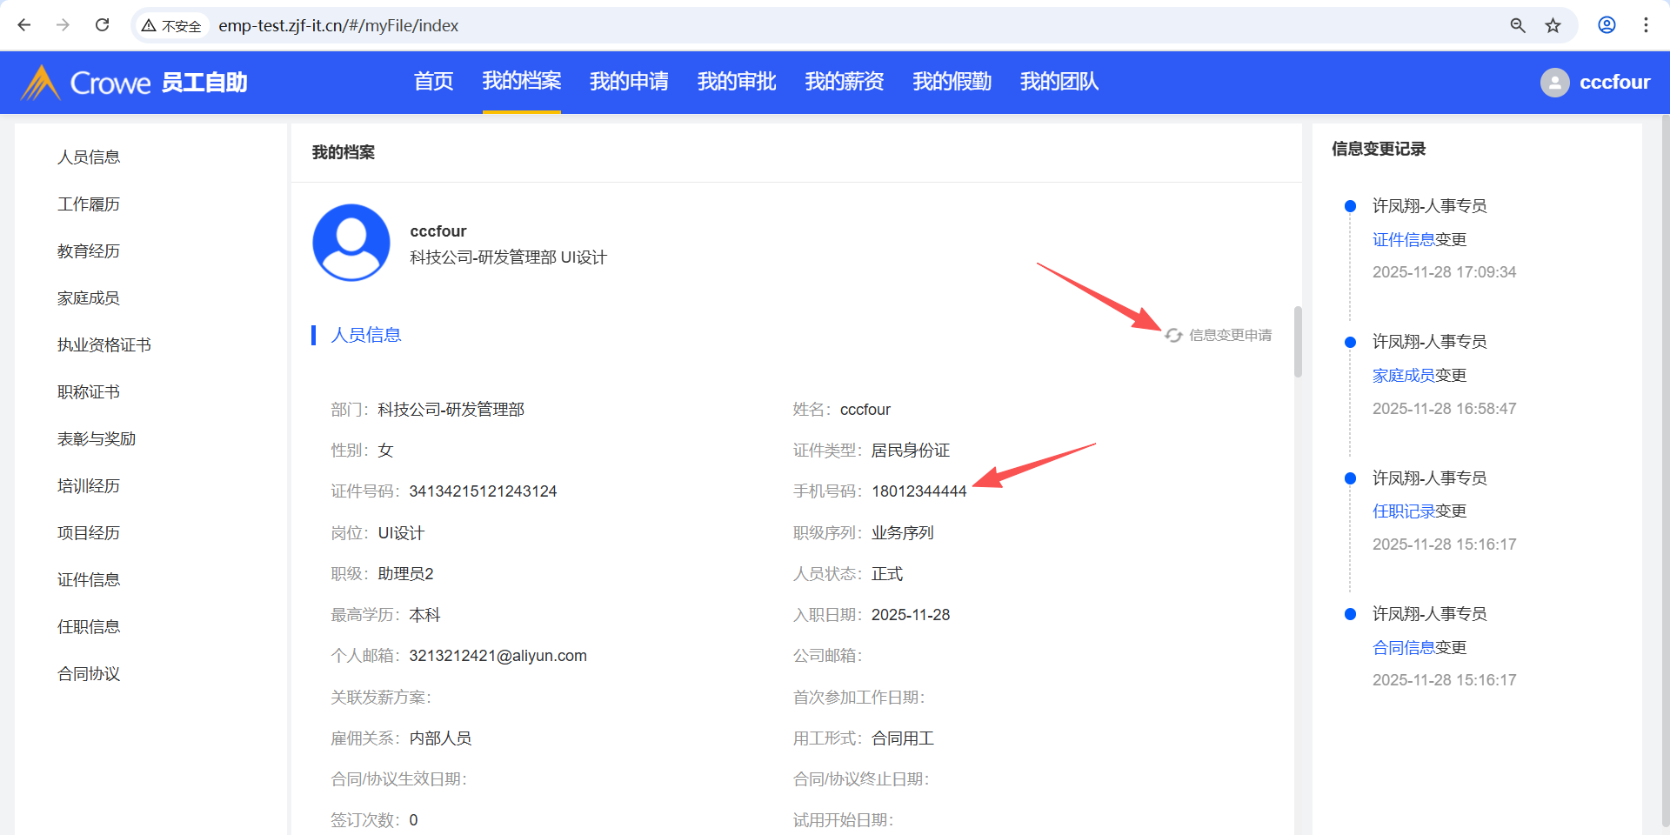This screenshot has width=1670, height=835.
Task: Click the archive panel vertical scrollbar
Action: click(1298, 342)
